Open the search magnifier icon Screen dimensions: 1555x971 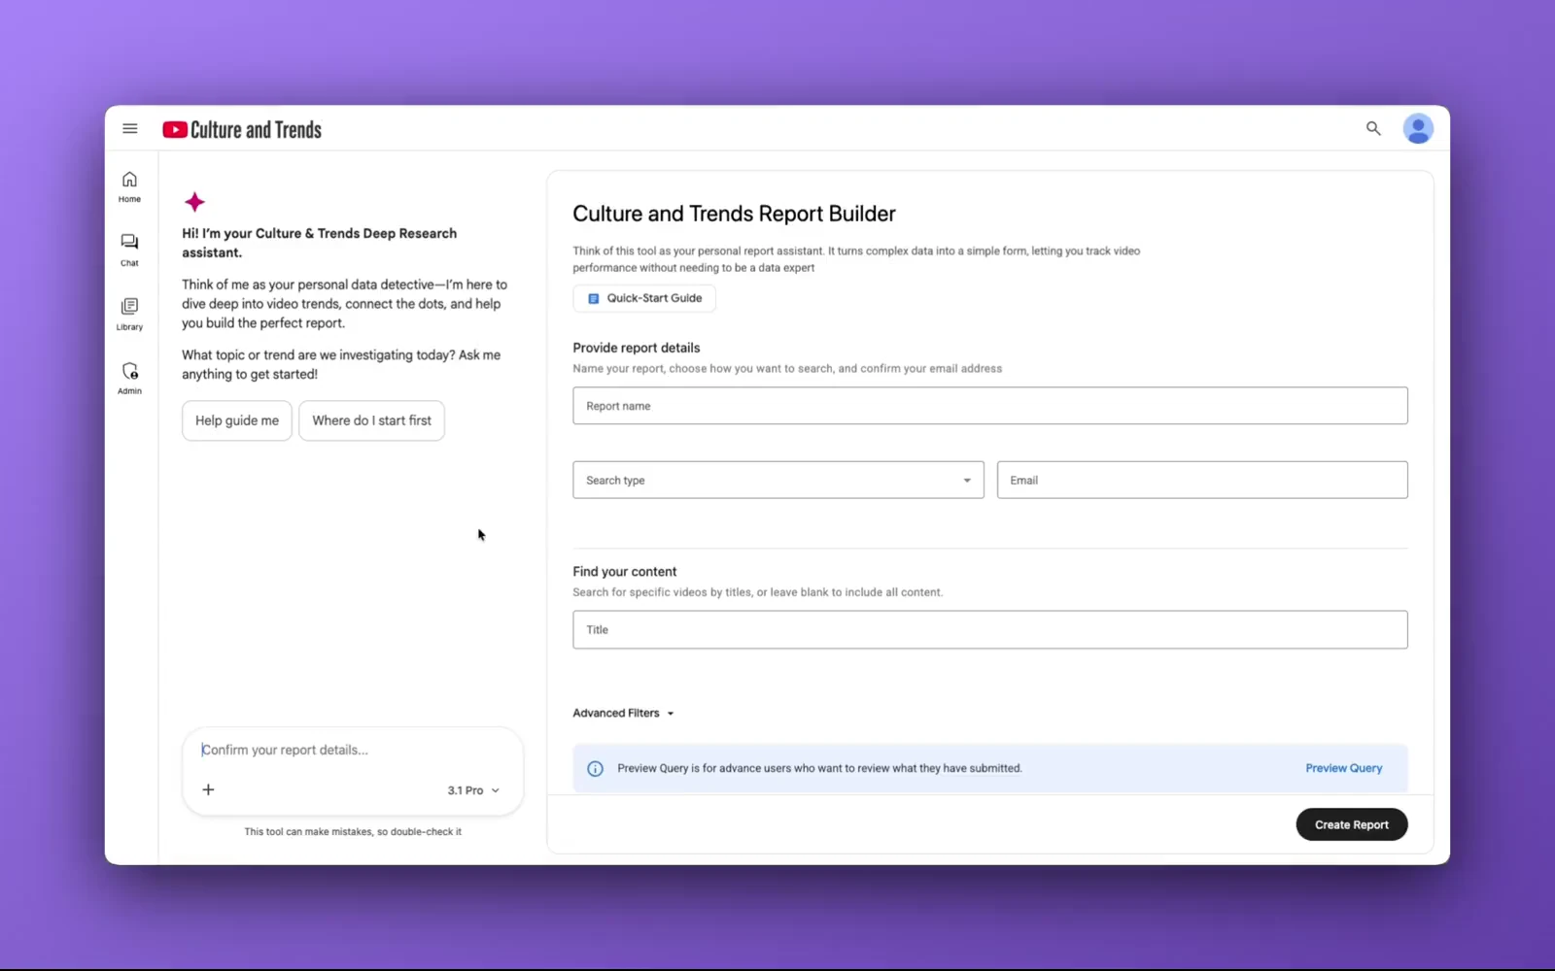pos(1373,128)
